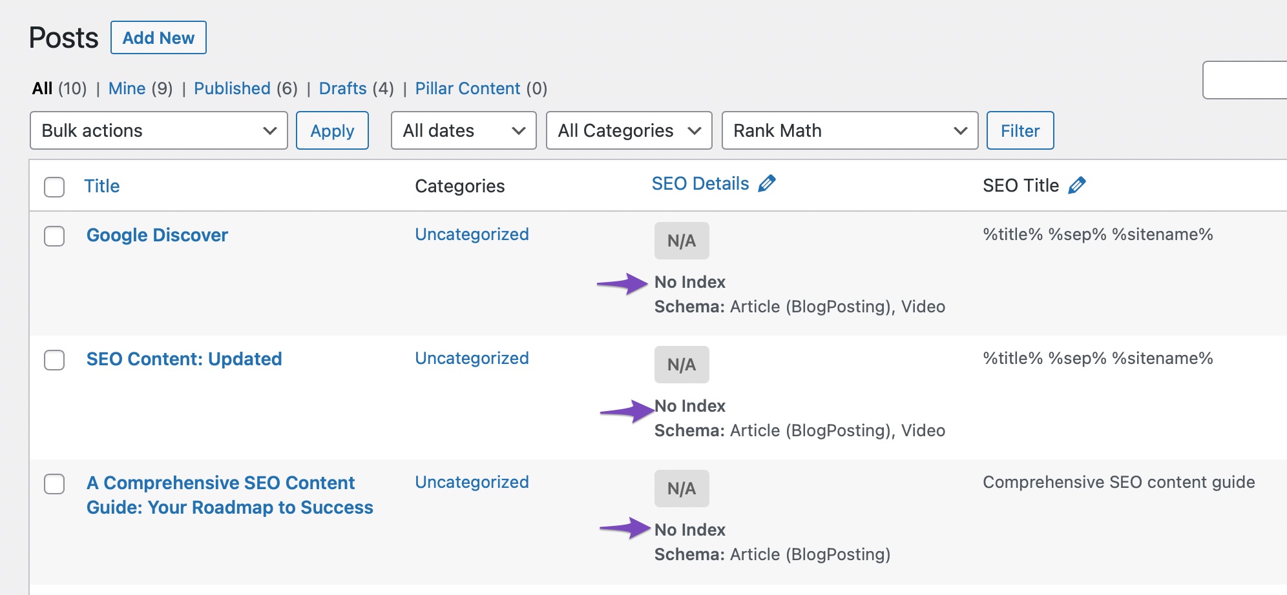Click N/A badge in Comprehensive SEO Guide row
Screen dimensions: 1287x595
pyautogui.click(x=682, y=489)
